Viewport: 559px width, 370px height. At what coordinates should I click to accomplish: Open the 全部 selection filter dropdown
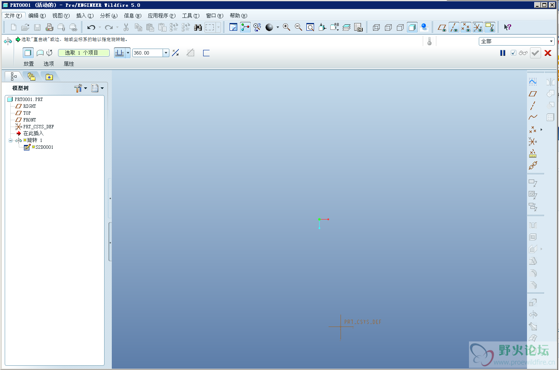[x=551, y=41]
